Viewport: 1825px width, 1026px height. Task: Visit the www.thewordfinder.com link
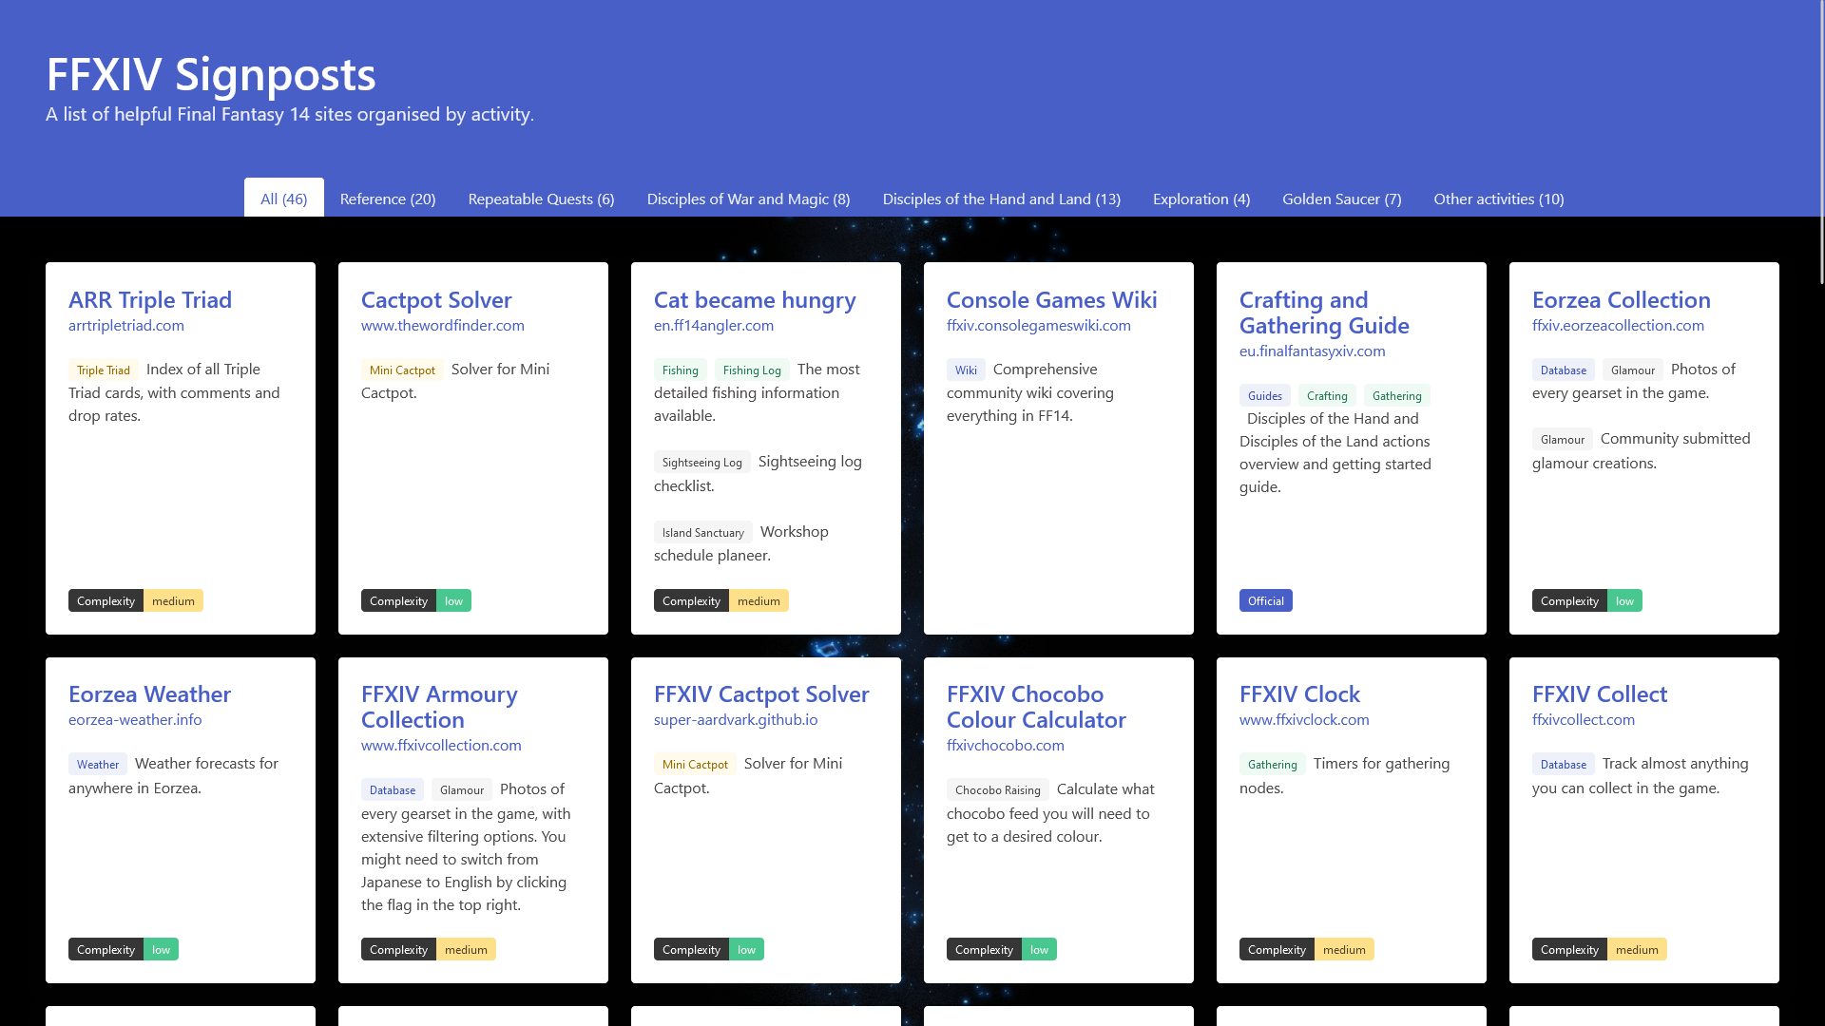[x=442, y=325]
